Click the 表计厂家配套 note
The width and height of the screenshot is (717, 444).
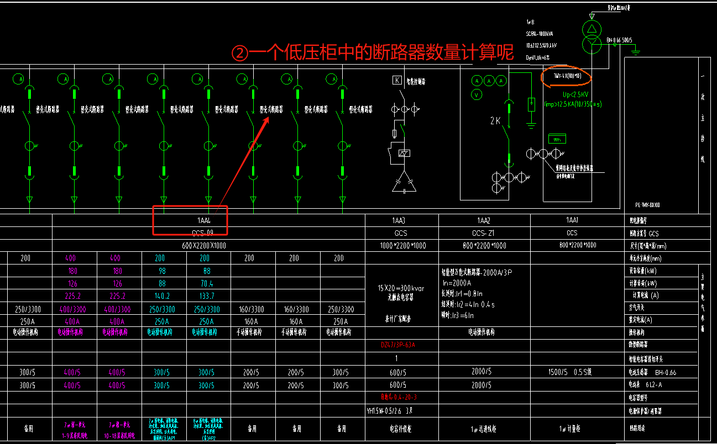(x=398, y=318)
